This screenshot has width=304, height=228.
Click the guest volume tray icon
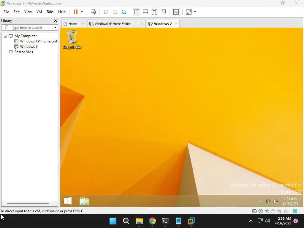click(275, 201)
